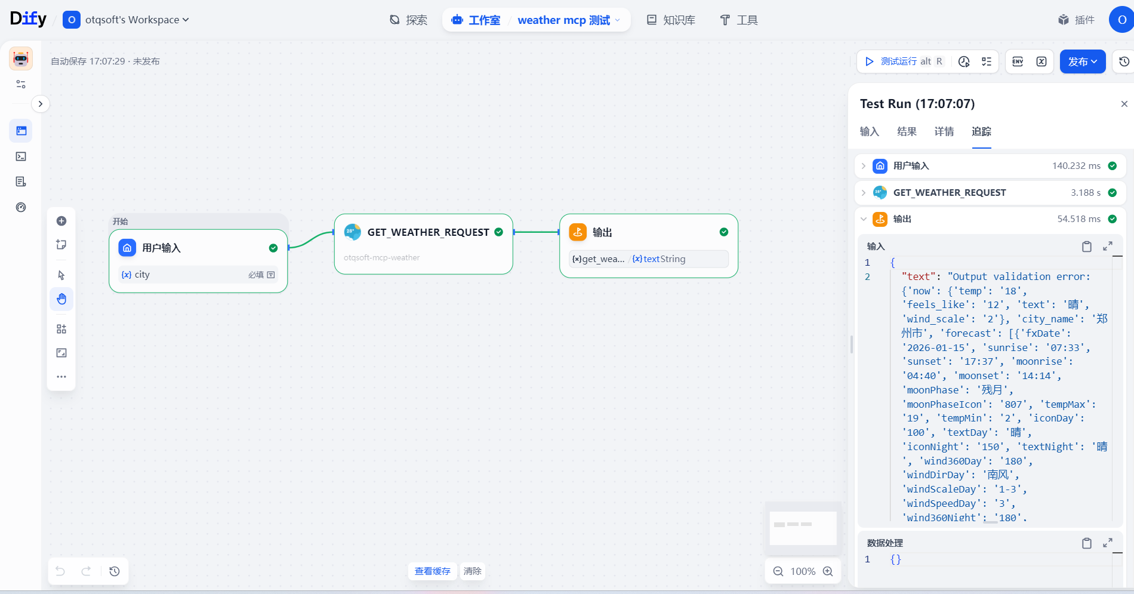Click the 清除 button
This screenshot has width=1134, height=594.
[473, 571]
